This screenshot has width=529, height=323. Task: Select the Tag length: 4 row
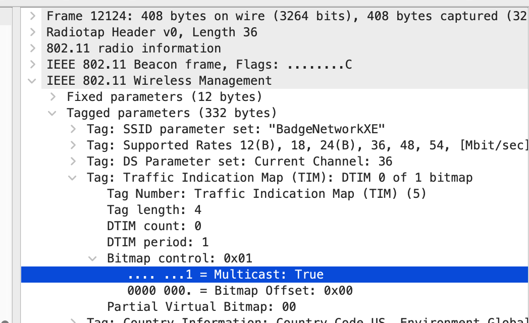point(154,210)
